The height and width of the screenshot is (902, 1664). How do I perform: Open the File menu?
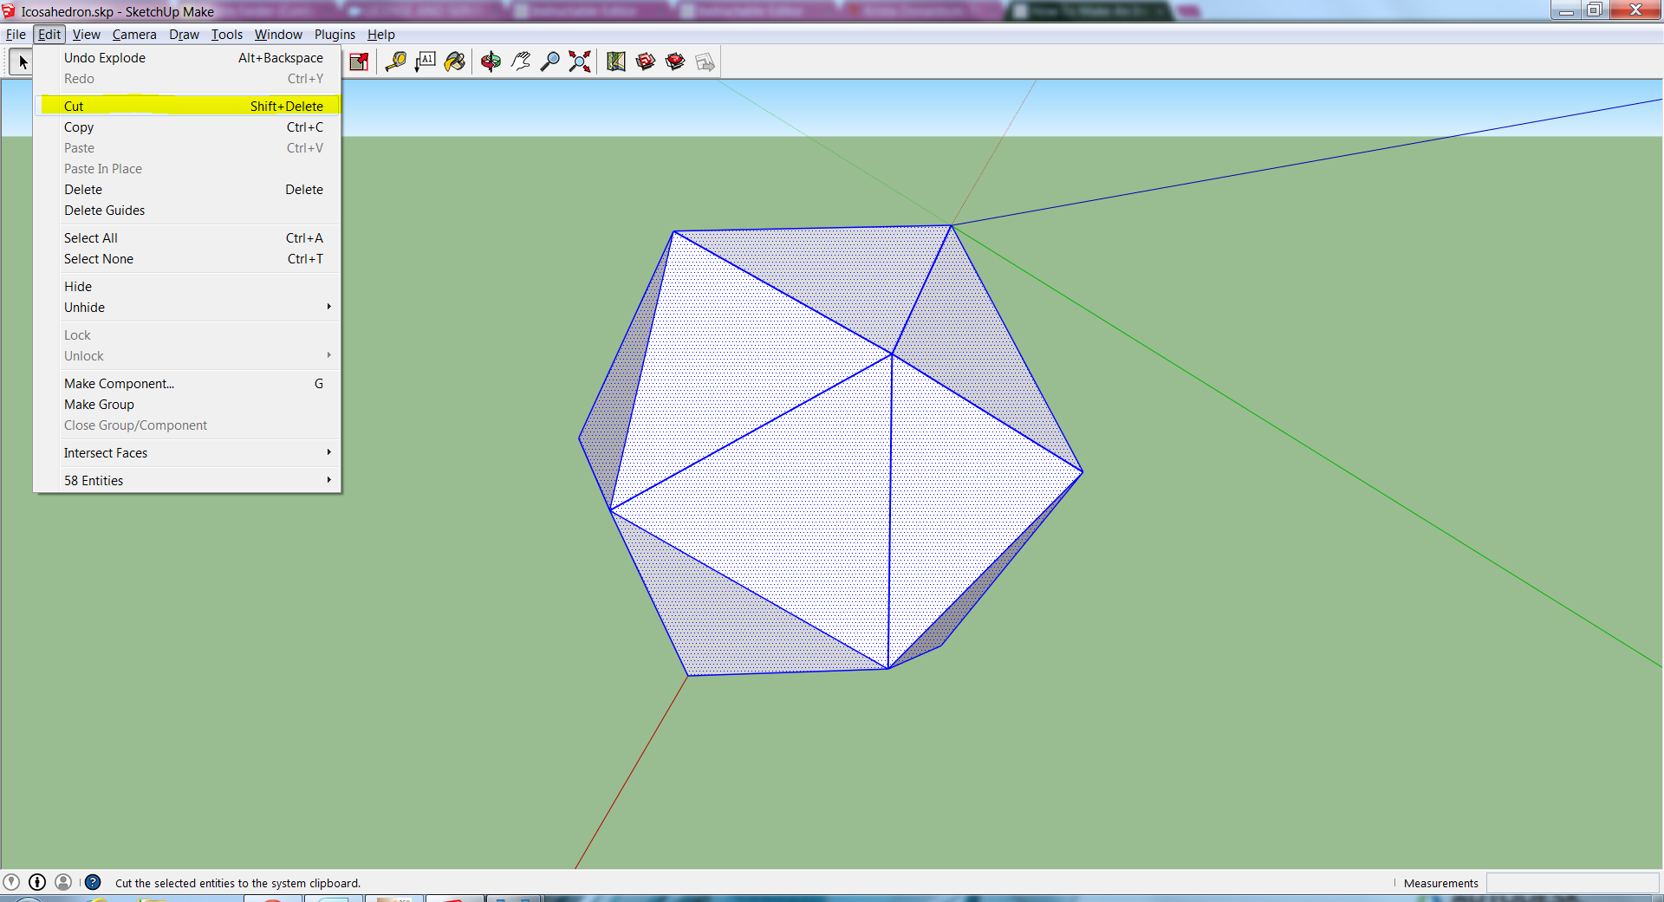(16, 35)
